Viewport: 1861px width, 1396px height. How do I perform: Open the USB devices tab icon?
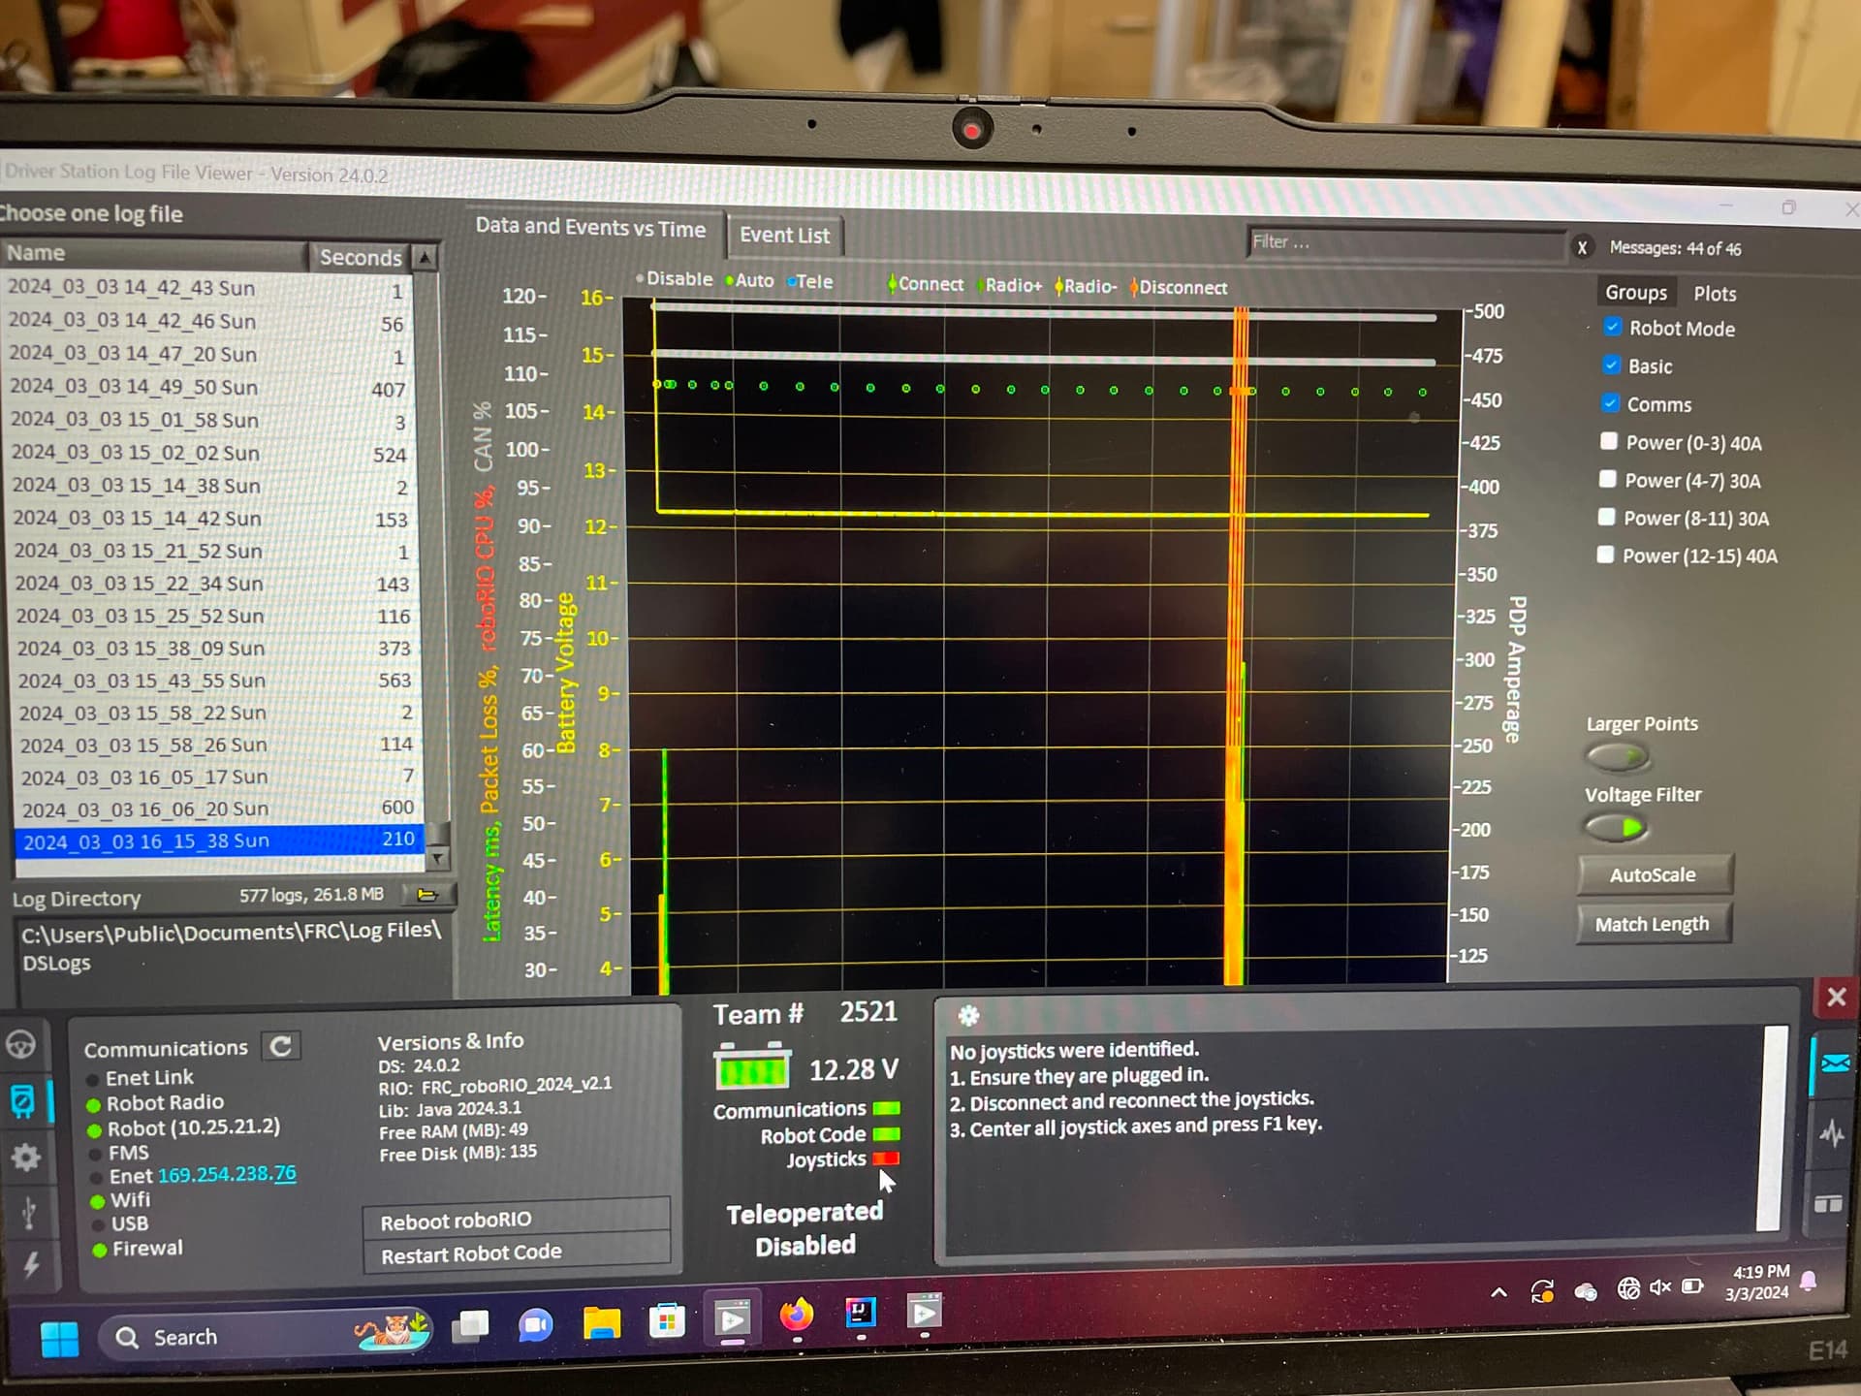coord(28,1213)
